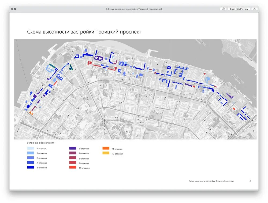
Task: Click the 3-этажная legend color swatch
Action: click(31, 158)
